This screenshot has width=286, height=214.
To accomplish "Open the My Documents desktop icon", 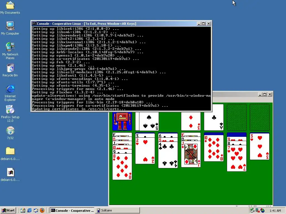I will pos(10,8).
